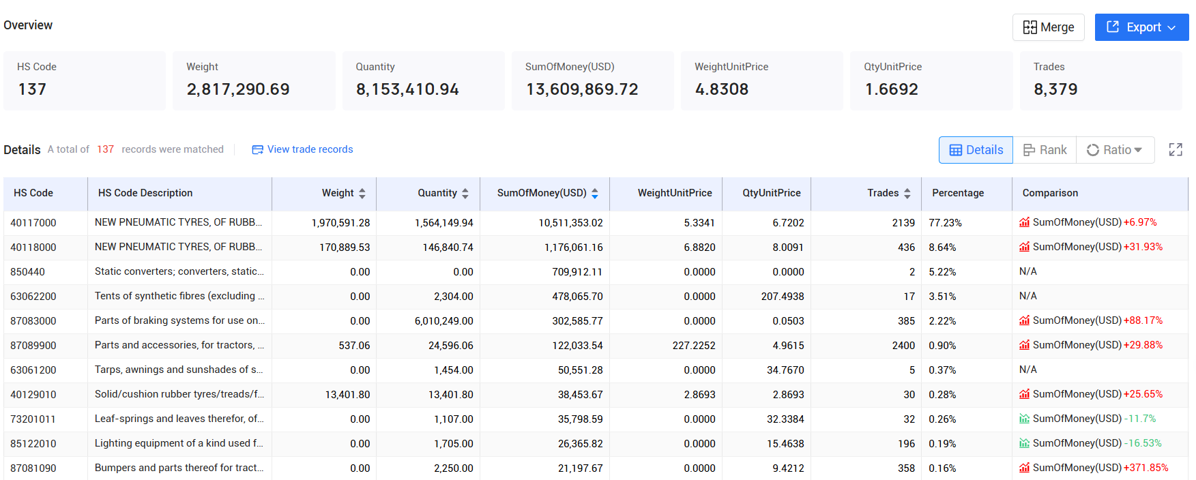Click green chart icon for 73201011 comparison
The image size is (1196, 480).
1024,419
